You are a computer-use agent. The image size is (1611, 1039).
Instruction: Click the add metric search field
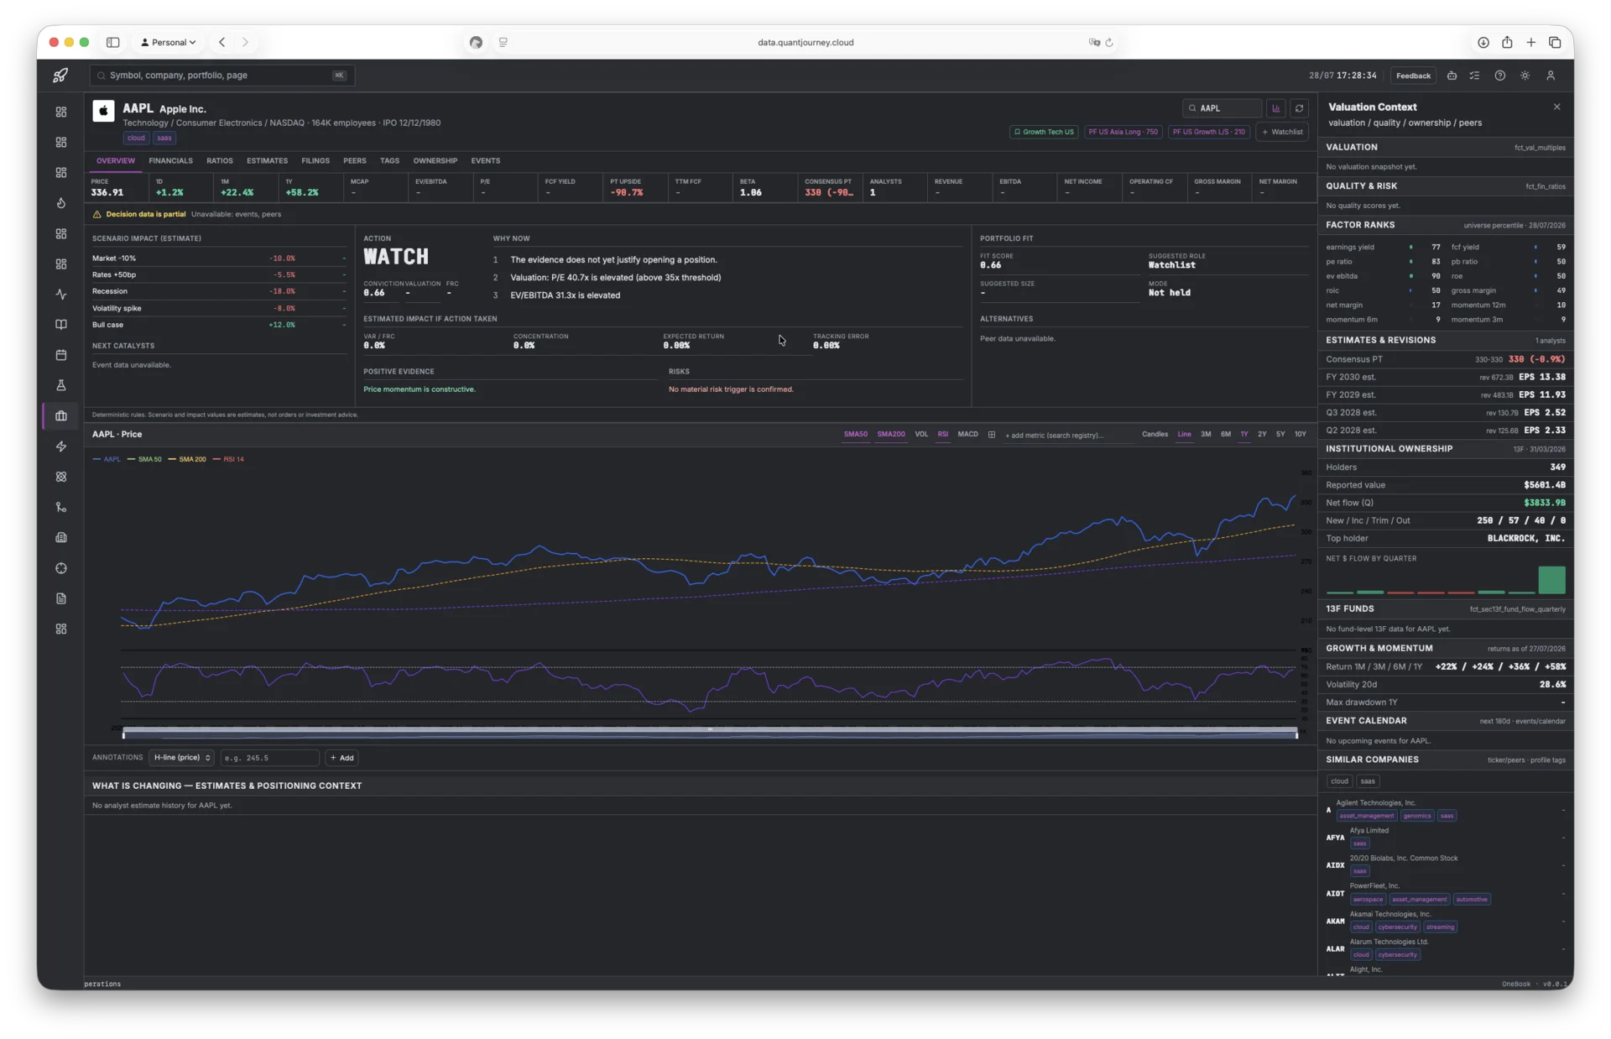(x=1066, y=435)
